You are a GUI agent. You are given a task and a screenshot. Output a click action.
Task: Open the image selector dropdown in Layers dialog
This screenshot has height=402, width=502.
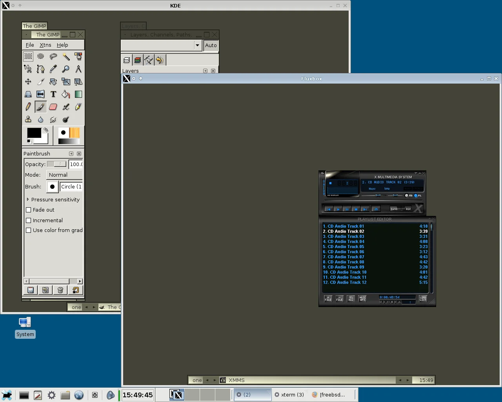(x=197, y=45)
